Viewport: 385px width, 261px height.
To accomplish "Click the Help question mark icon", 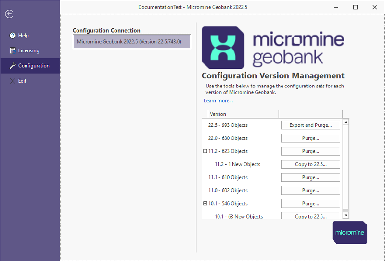I will pos(13,36).
